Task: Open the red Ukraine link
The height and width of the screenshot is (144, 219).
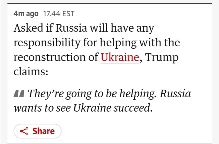Action: [120, 57]
